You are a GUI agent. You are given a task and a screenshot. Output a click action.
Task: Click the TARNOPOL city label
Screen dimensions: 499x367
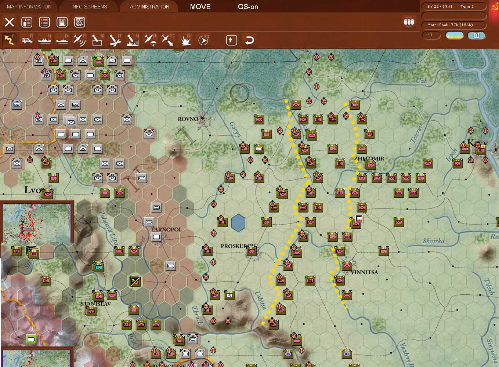[166, 229]
